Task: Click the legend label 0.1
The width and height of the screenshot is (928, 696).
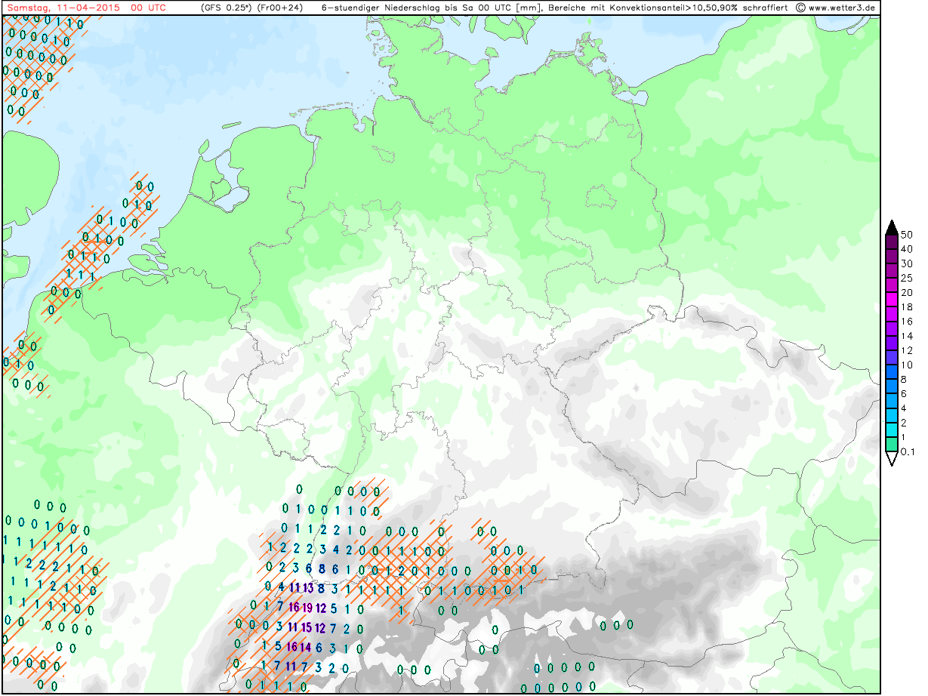Action: point(908,451)
